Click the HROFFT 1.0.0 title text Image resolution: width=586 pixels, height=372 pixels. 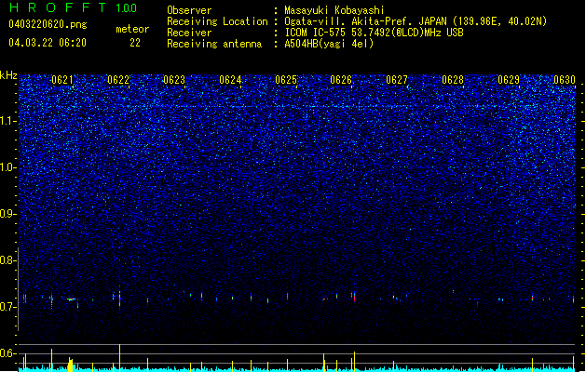[x=74, y=7]
